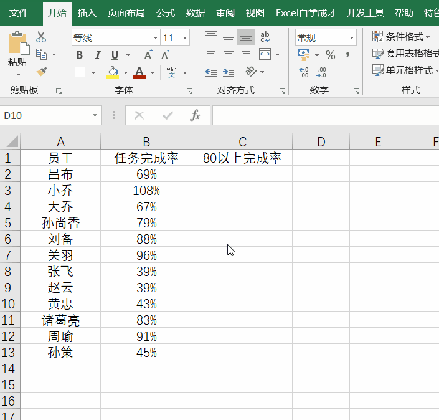
Task: Align cell text right
Action: click(x=246, y=54)
